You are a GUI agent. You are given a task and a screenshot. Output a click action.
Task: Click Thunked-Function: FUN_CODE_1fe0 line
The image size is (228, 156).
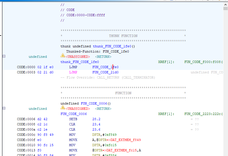pyautogui.click(x=98, y=52)
